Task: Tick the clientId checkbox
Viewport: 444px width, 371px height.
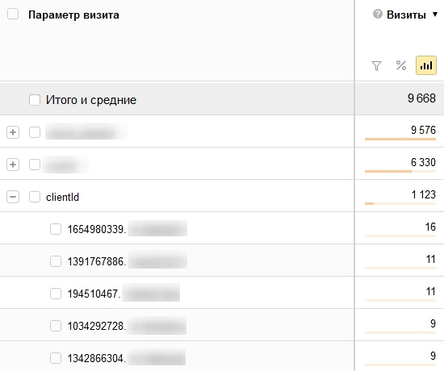Action: coord(35,197)
